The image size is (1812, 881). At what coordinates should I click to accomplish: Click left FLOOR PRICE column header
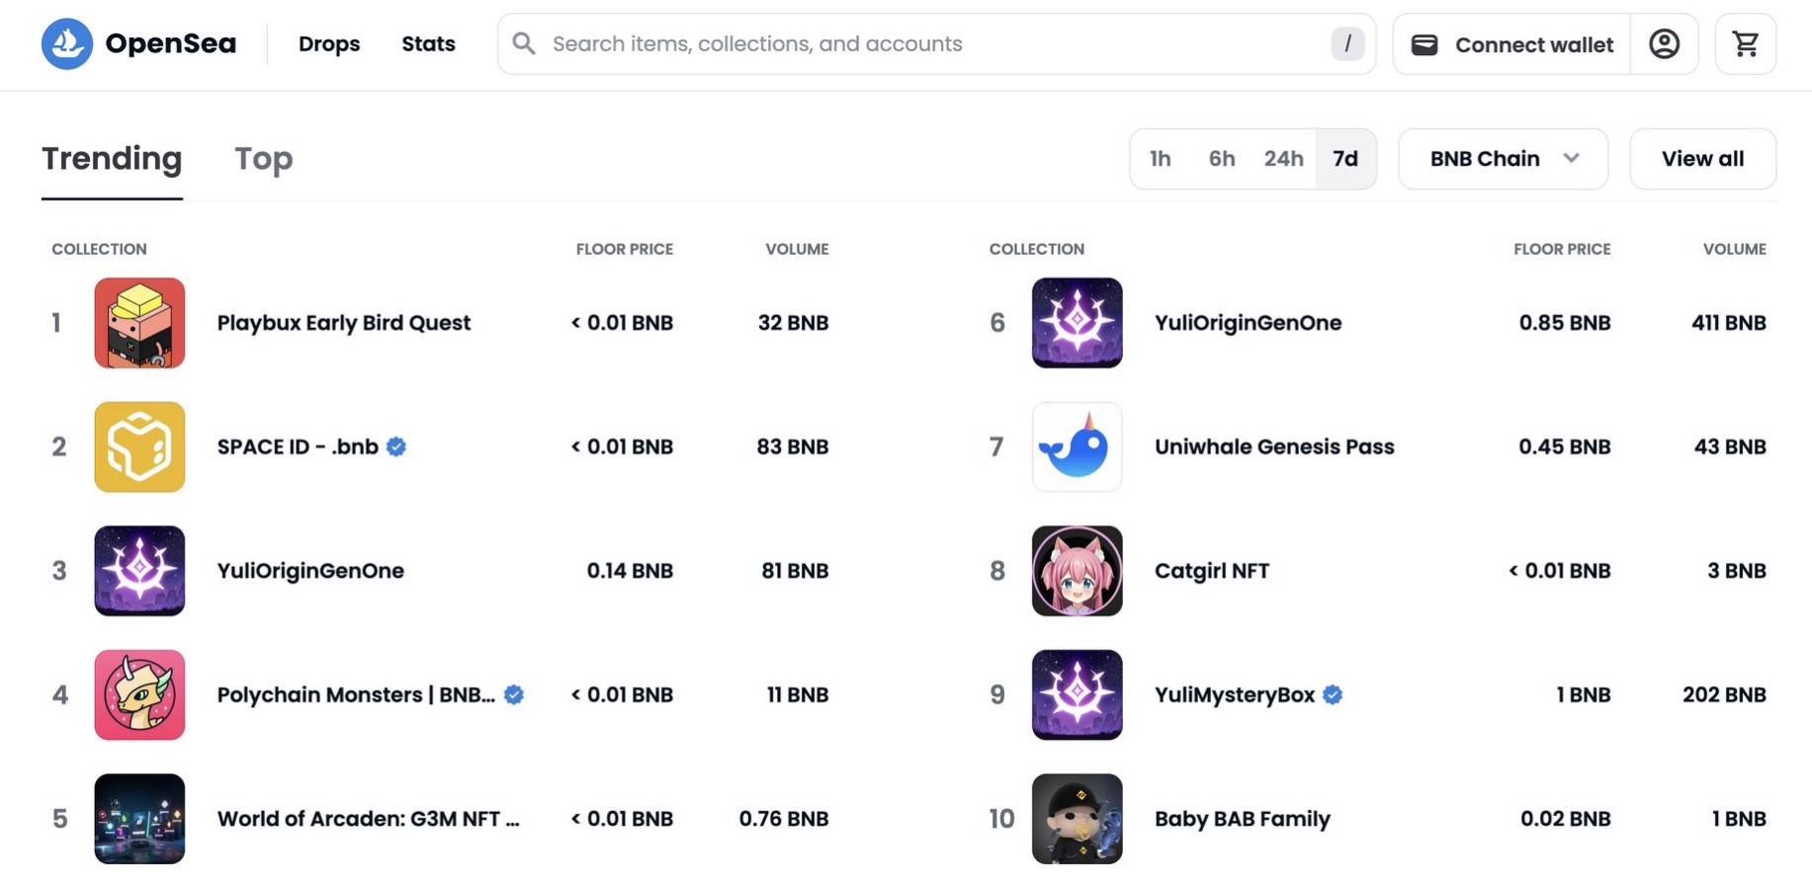(x=625, y=249)
